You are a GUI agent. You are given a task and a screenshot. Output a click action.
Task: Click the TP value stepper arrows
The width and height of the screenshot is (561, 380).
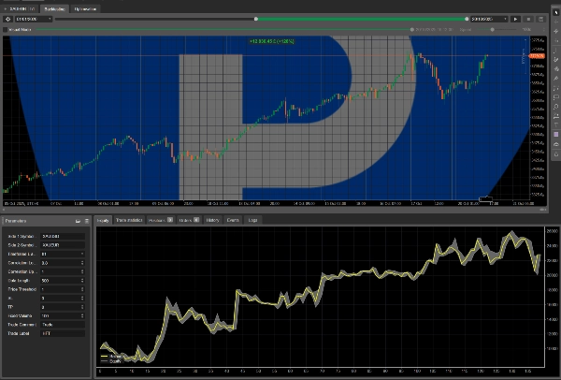[82, 307]
